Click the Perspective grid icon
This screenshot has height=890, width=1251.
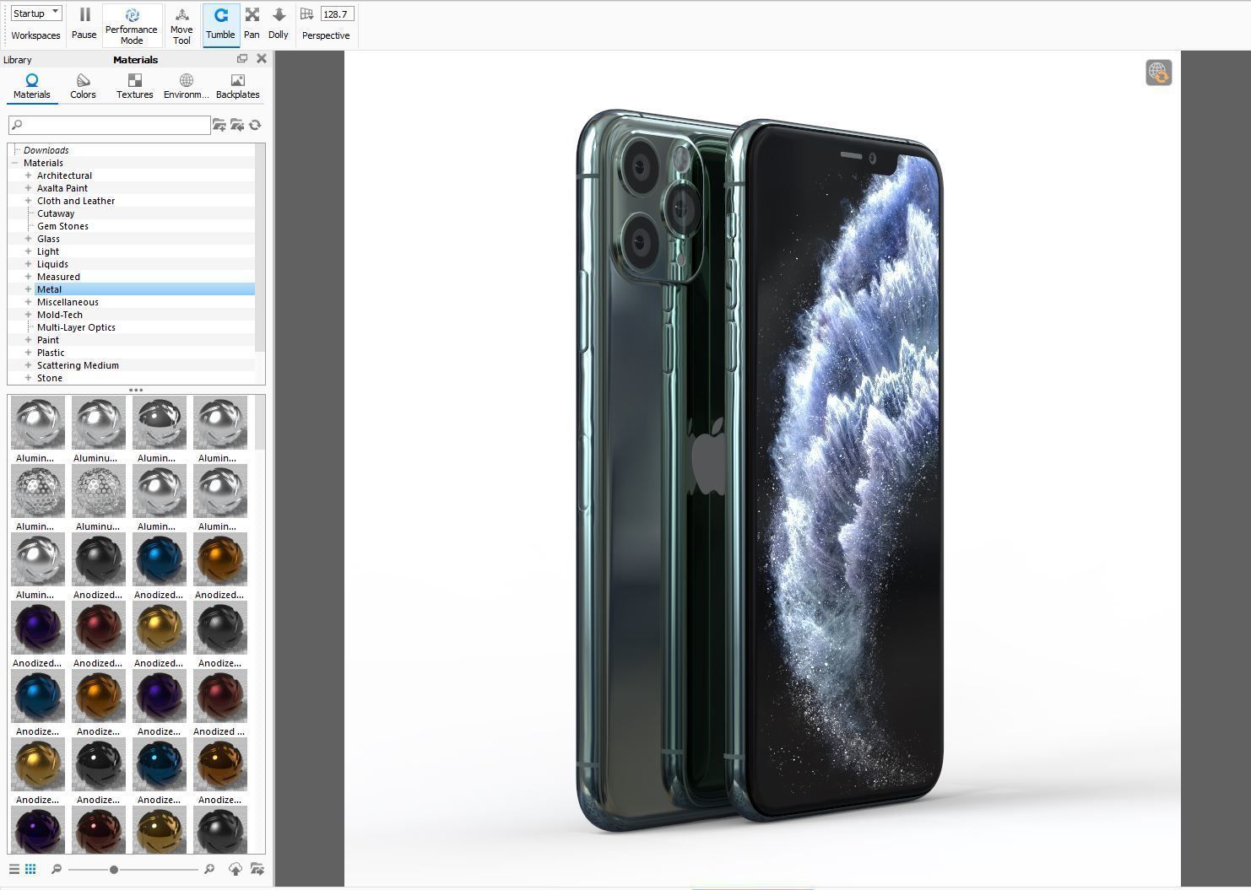click(x=307, y=13)
